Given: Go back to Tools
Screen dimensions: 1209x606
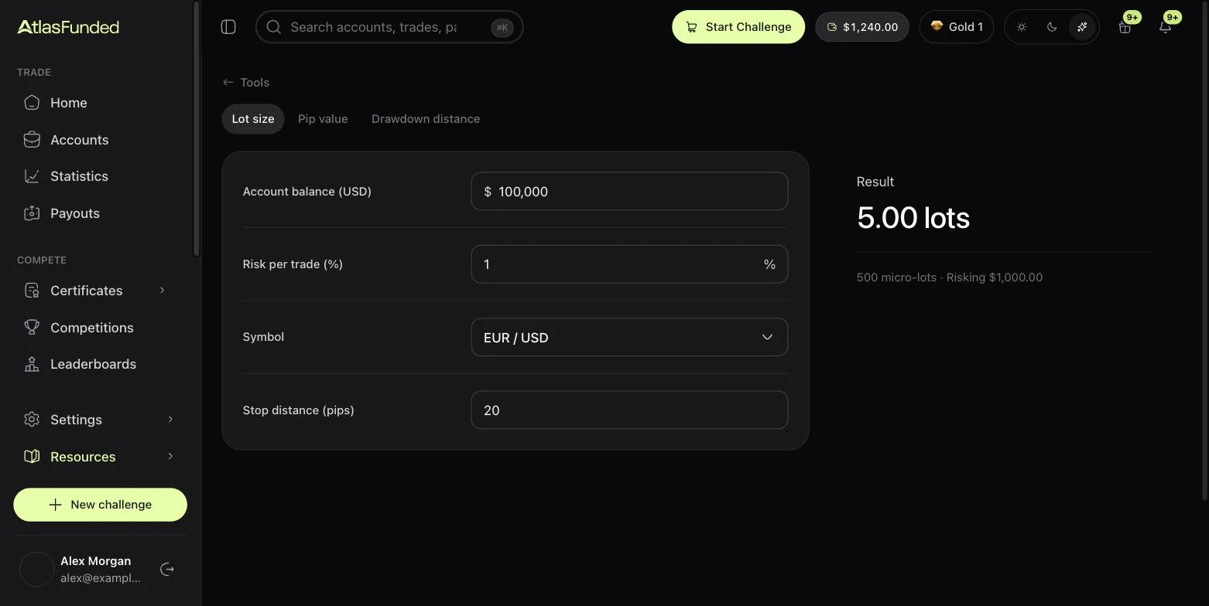Looking at the screenshot, I should [x=246, y=83].
